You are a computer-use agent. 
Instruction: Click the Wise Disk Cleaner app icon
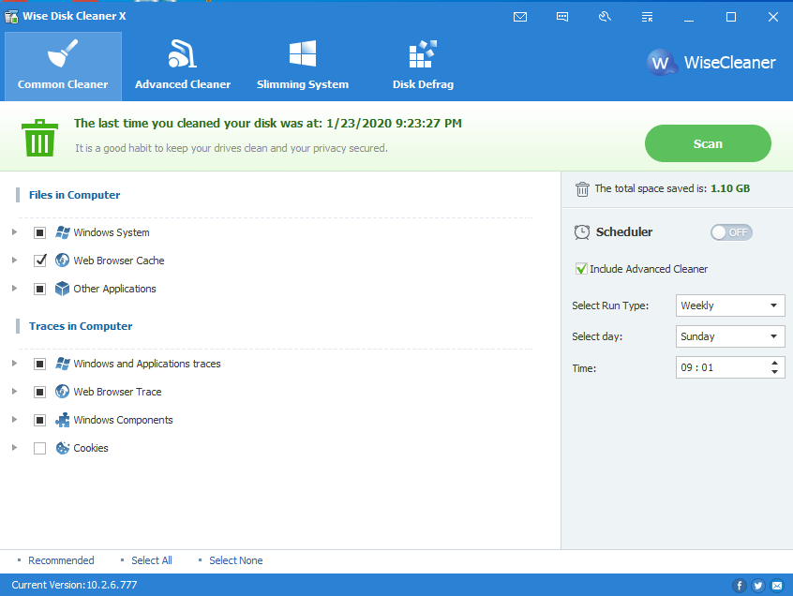[x=11, y=17]
